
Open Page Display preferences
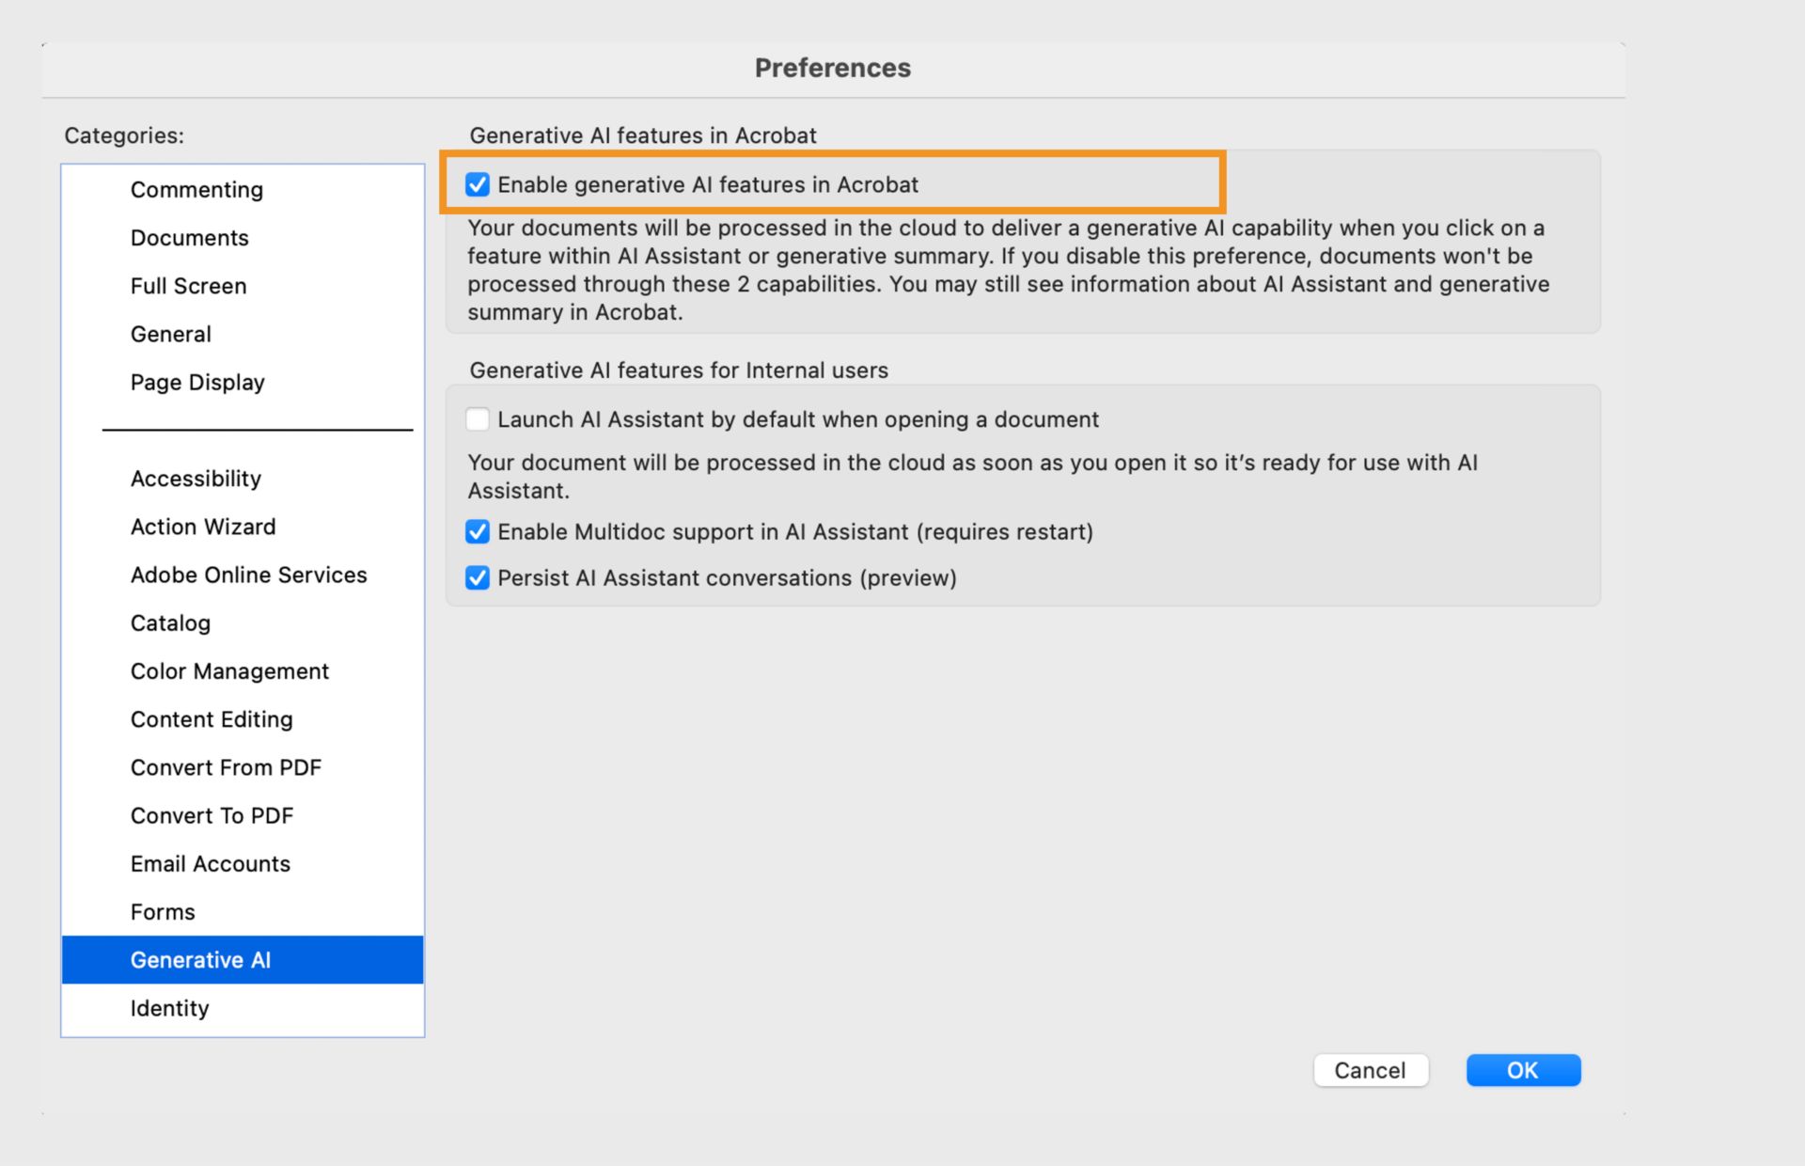[x=197, y=383]
